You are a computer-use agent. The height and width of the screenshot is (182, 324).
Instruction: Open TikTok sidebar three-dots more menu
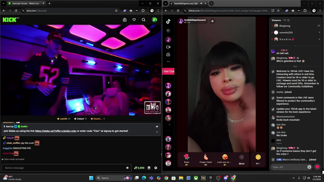point(168,61)
